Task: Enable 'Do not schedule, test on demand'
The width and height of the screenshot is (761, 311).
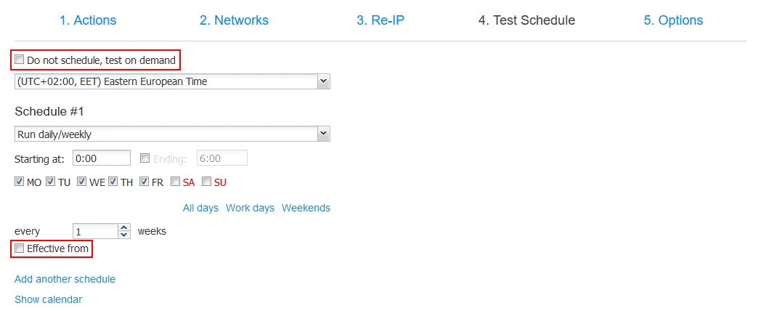Action: 20,60
